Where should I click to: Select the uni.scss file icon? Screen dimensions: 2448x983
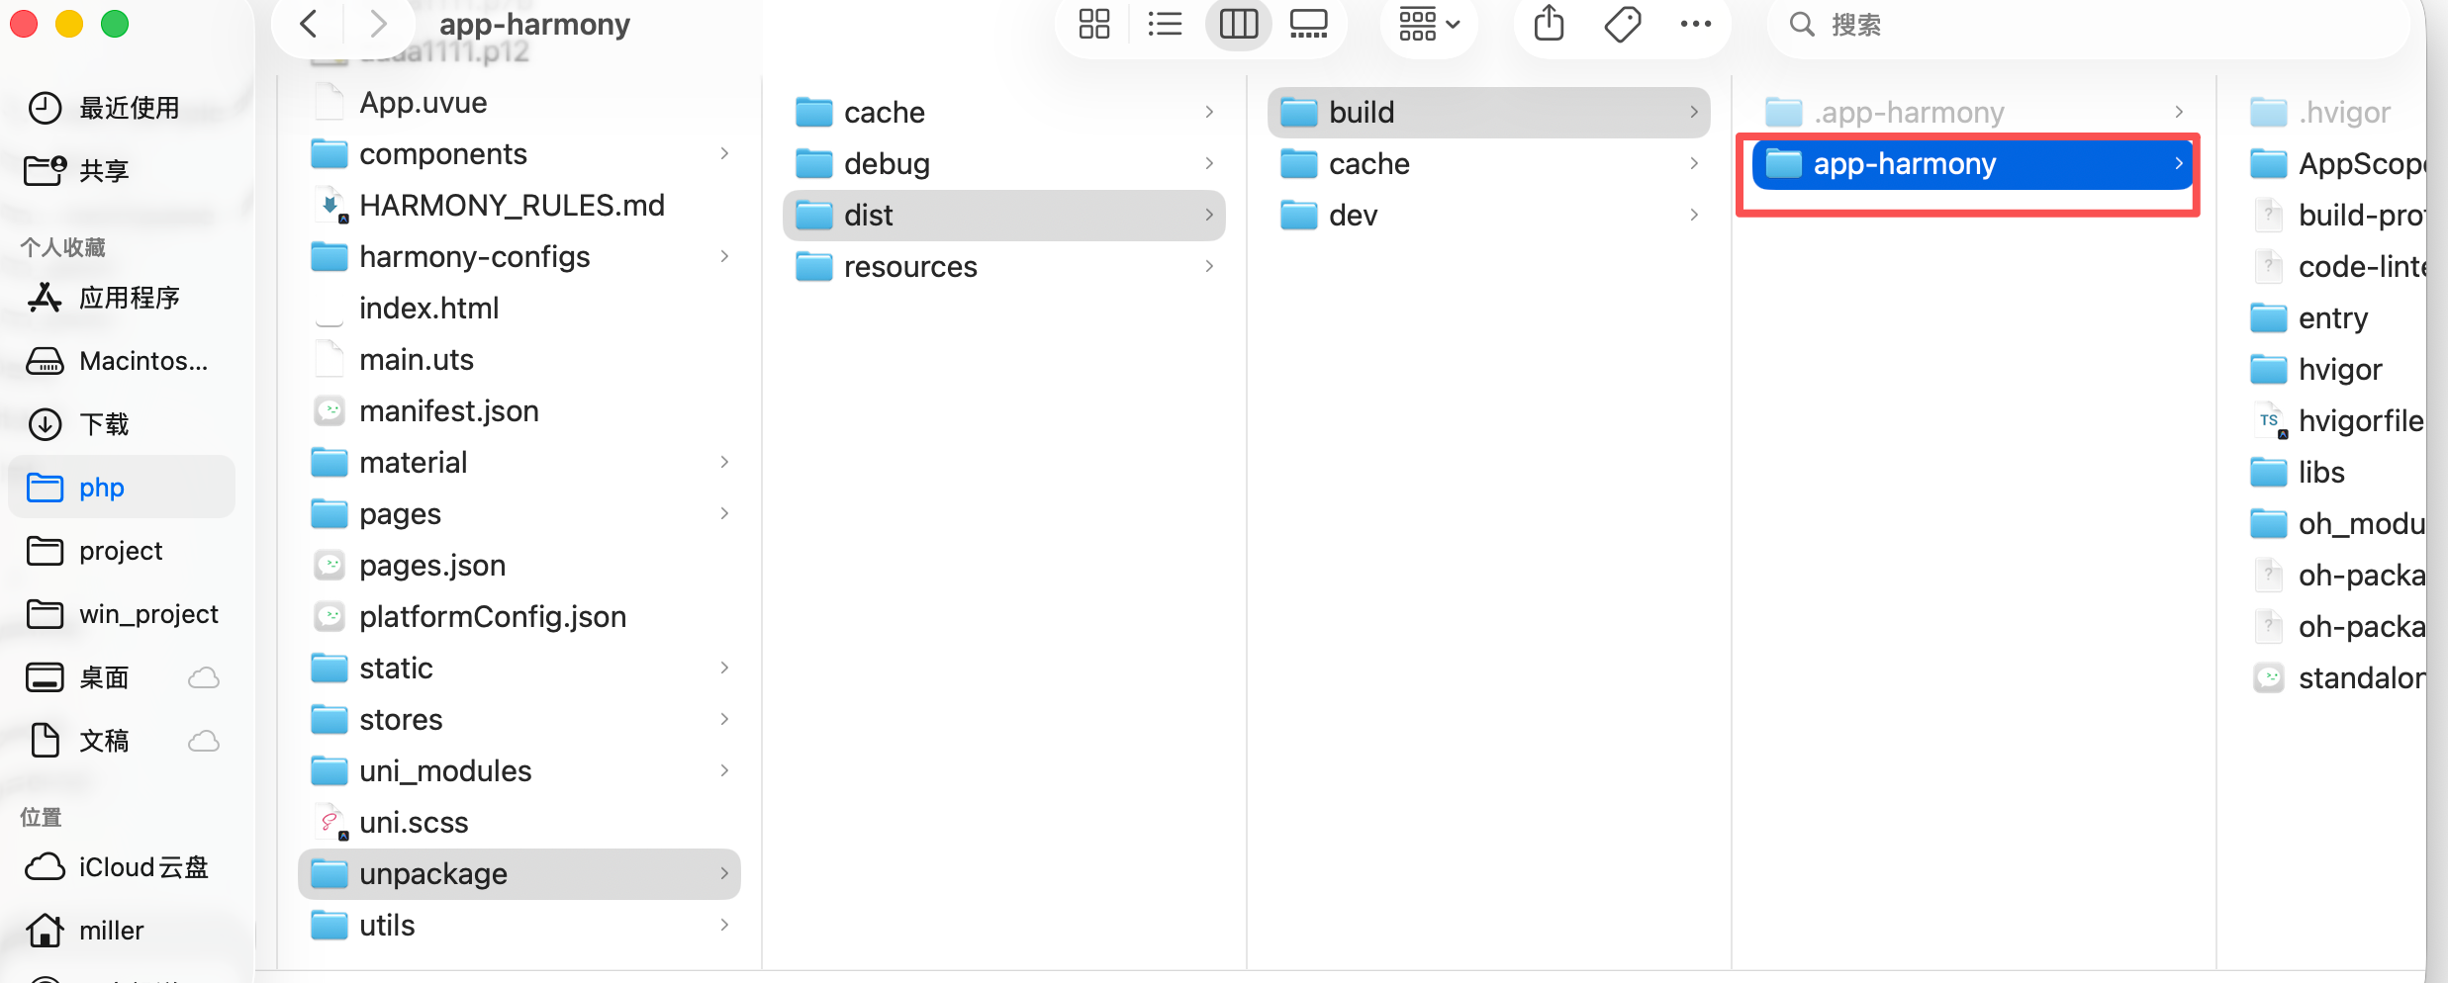pyautogui.click(x=330, y=822)
